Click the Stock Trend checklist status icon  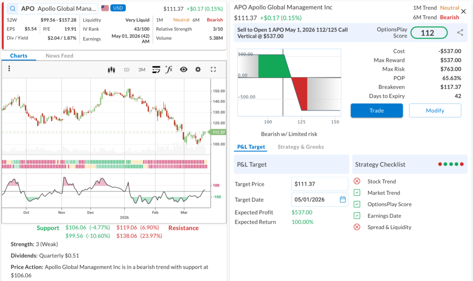click(357, 181)
